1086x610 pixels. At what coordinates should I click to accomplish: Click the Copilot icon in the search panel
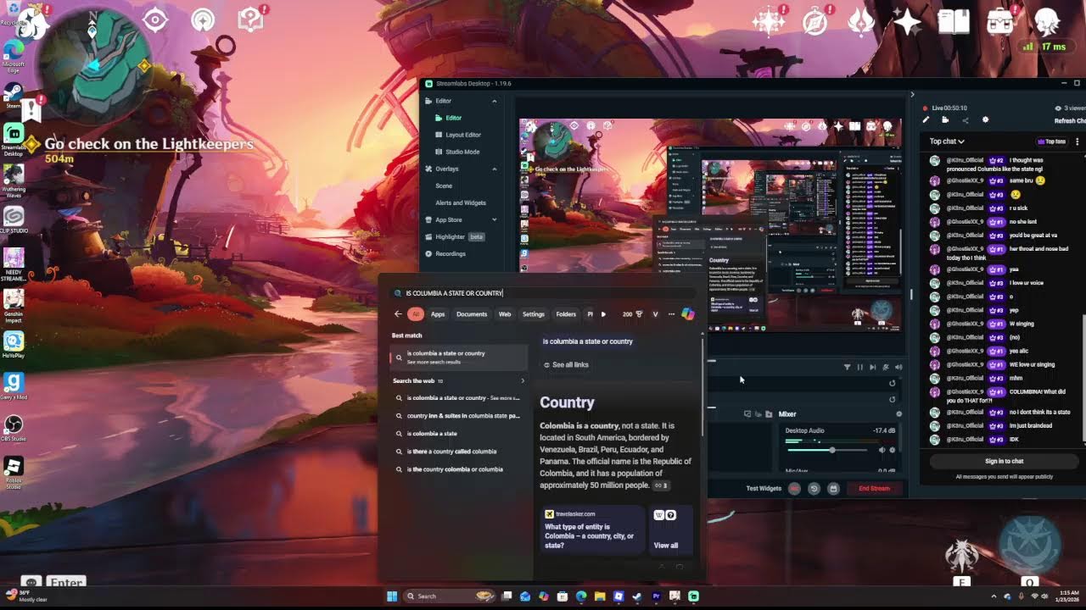pos(688,314)
